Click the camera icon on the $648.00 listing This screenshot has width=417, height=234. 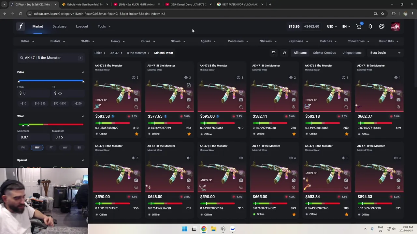189,180
